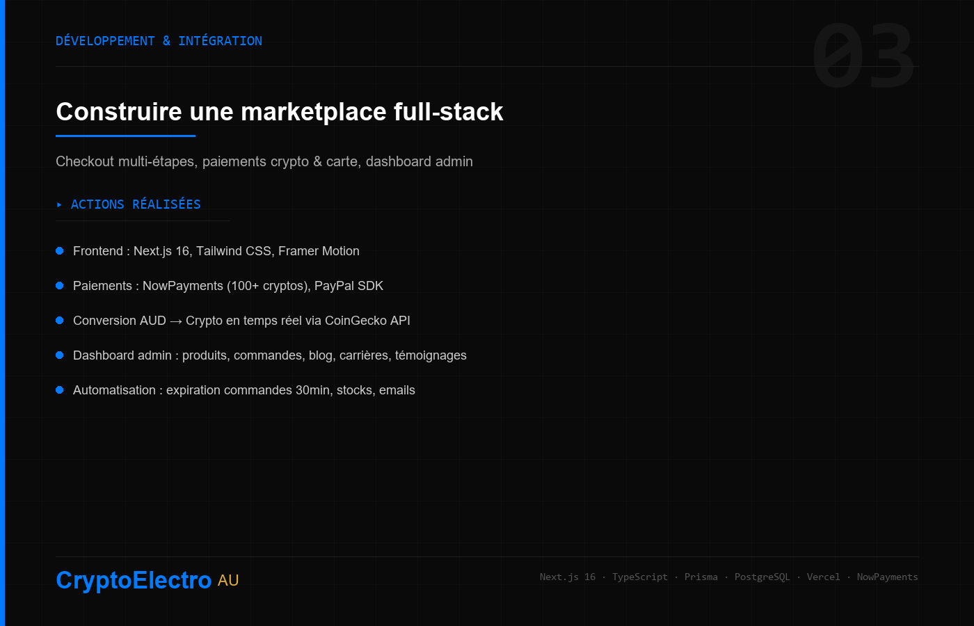
Task: Click the PostgreSQL footer tag
Action: [x=763, y=577]
